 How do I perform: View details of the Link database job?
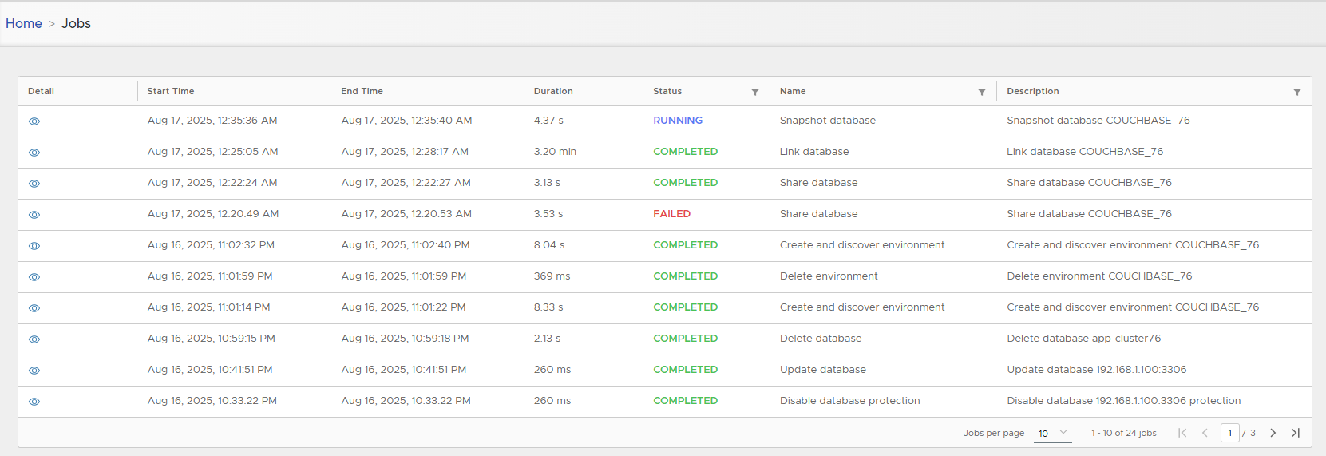click(x=34, y=153)
